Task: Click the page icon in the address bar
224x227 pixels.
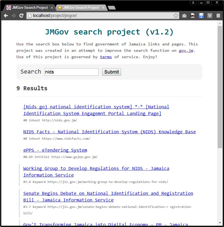Action: [x=30, y=15]
